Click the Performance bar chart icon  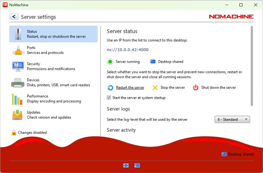tap(17, 99)
